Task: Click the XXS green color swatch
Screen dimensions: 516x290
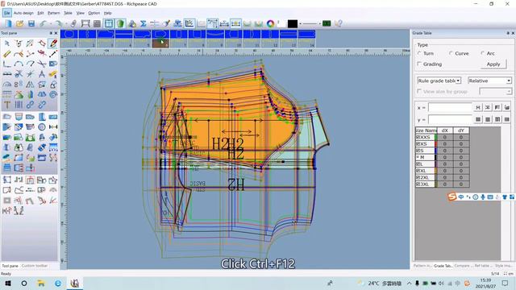Action: (436, 138)
